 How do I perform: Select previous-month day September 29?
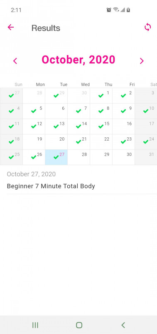(56, 96)
